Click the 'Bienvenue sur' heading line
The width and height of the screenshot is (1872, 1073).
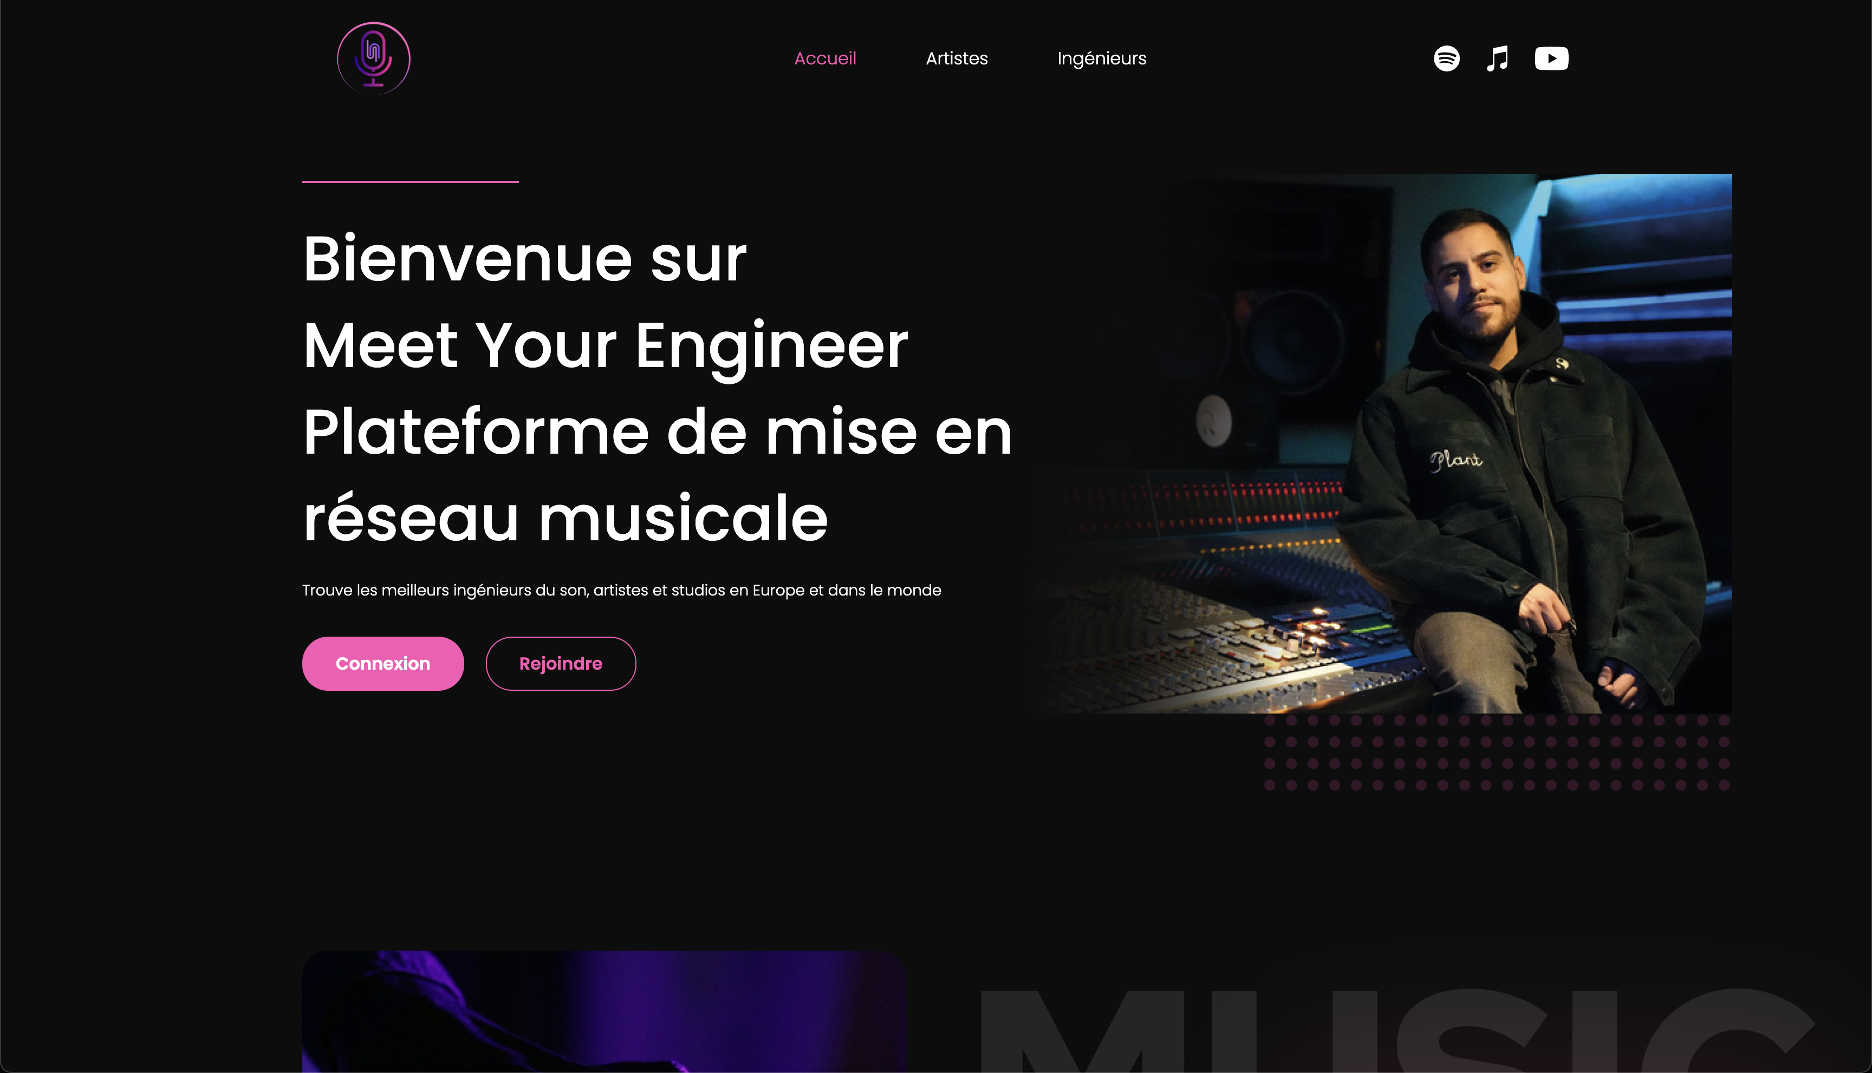524,258
